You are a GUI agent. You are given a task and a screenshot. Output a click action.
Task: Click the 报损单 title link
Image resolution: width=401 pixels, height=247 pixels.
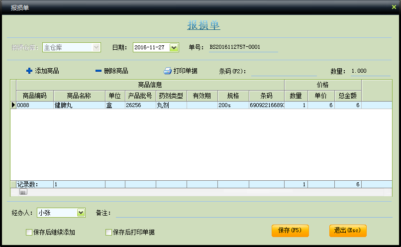point(203,25)
